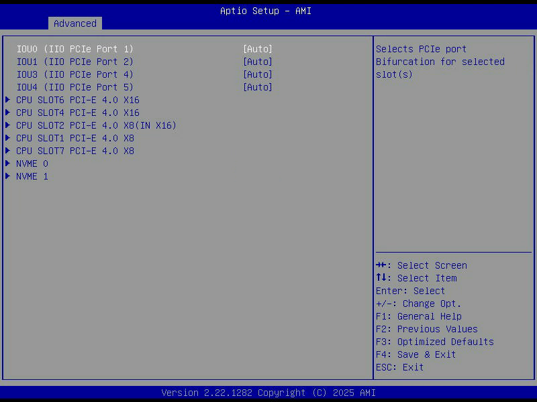Change the [Auto] value for IOU4
537x402 pixels.
click(258, 87)
